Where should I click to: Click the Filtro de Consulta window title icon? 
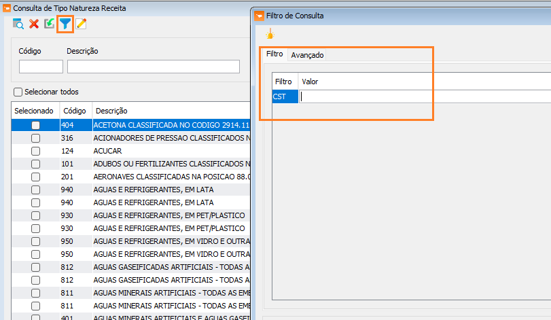259,16
